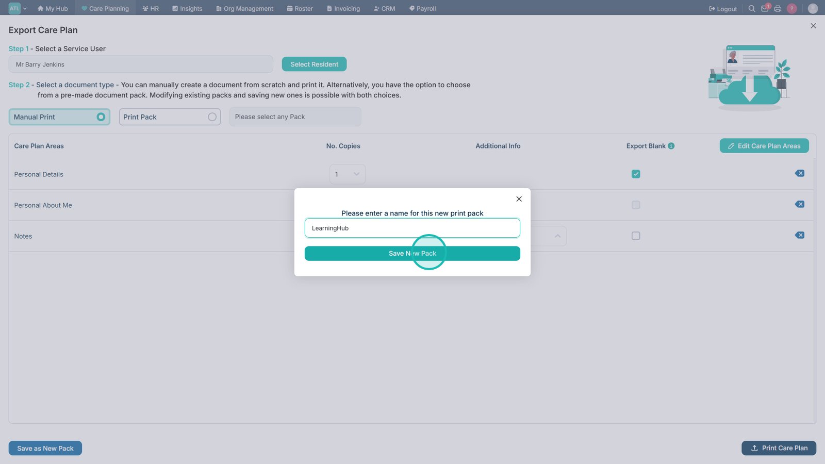Screen dimensions: 825x464
Task: Click the Export Blank info icon
Action: 671,146
